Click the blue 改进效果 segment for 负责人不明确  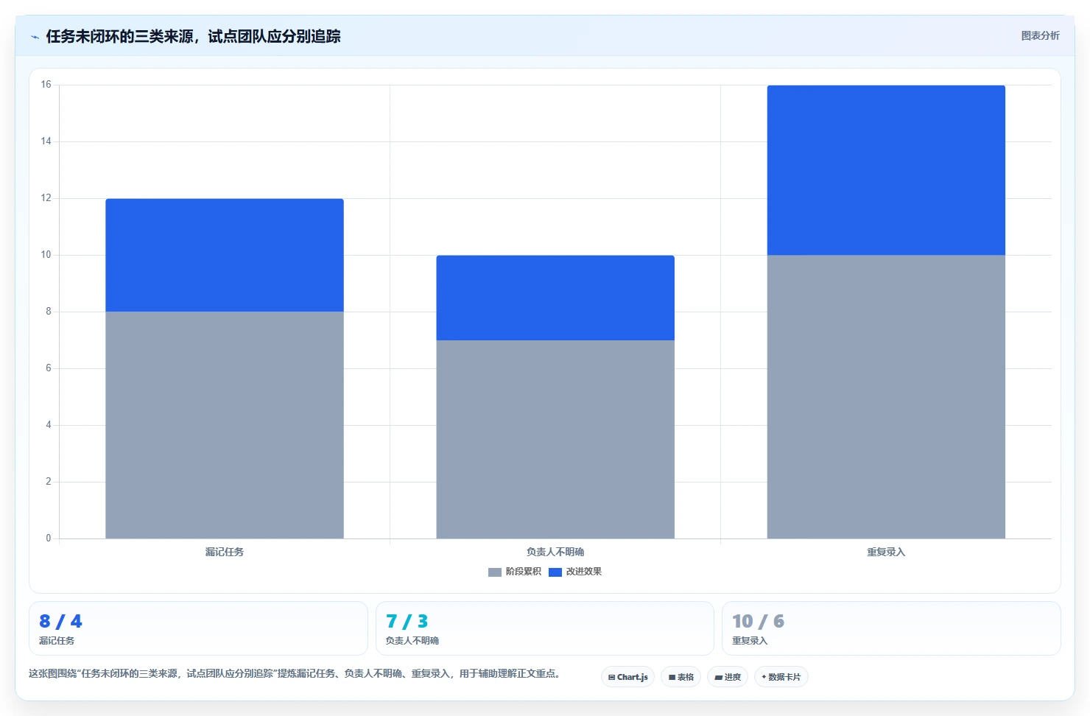[x=555, y=298]
